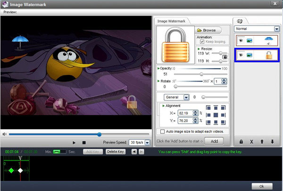Enable Auto image size to adapt each videos
283x191 pixels.
coord(162,132)
